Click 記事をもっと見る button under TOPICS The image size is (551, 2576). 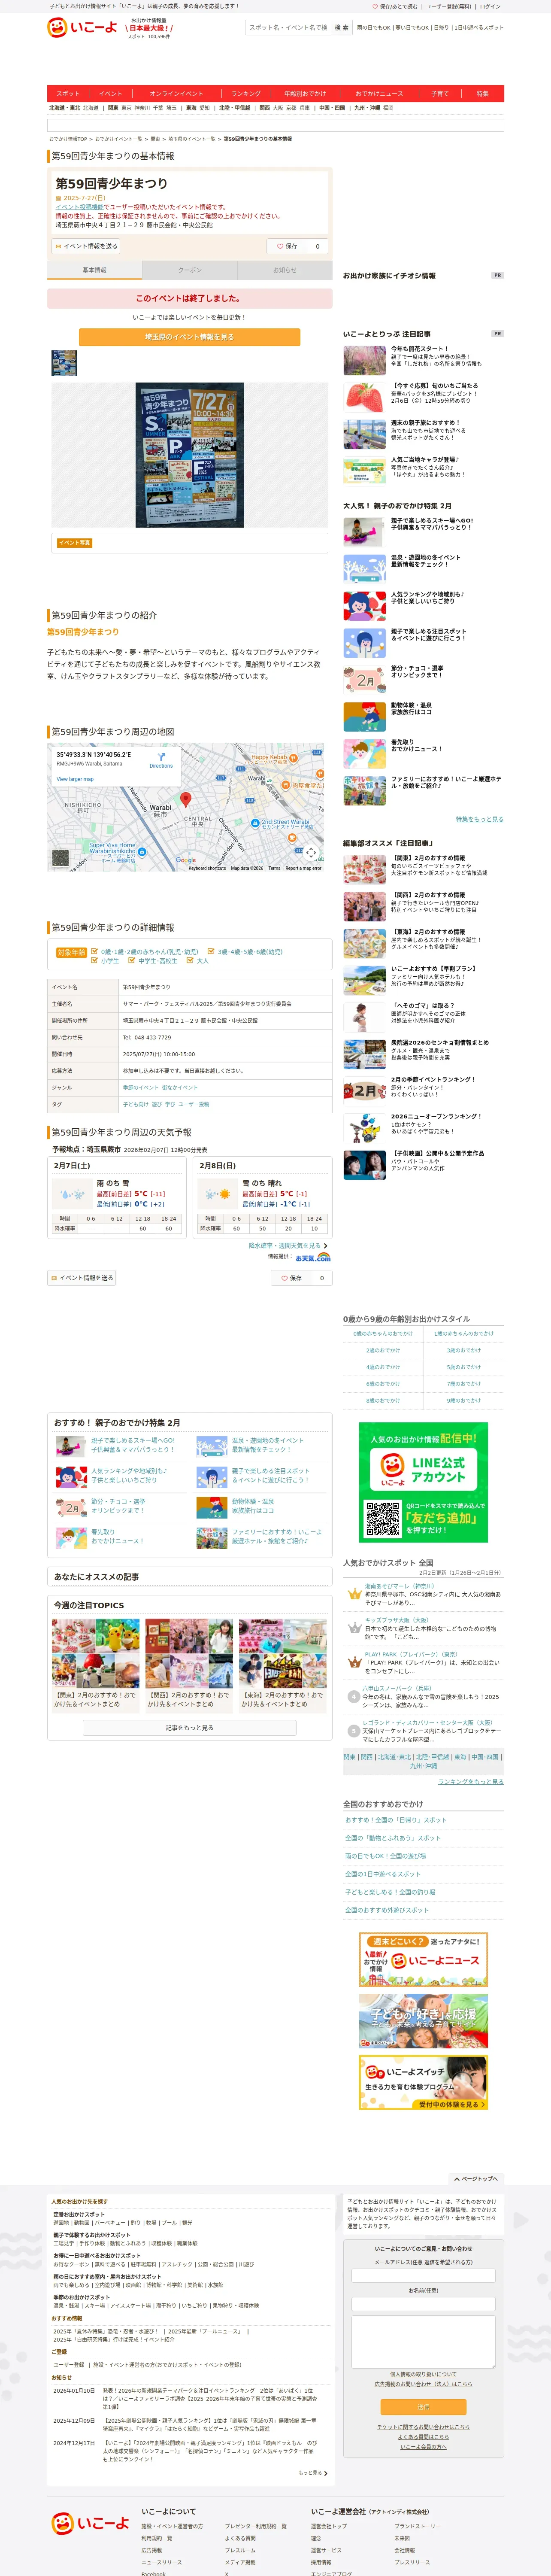click(x=190, y=1728)
